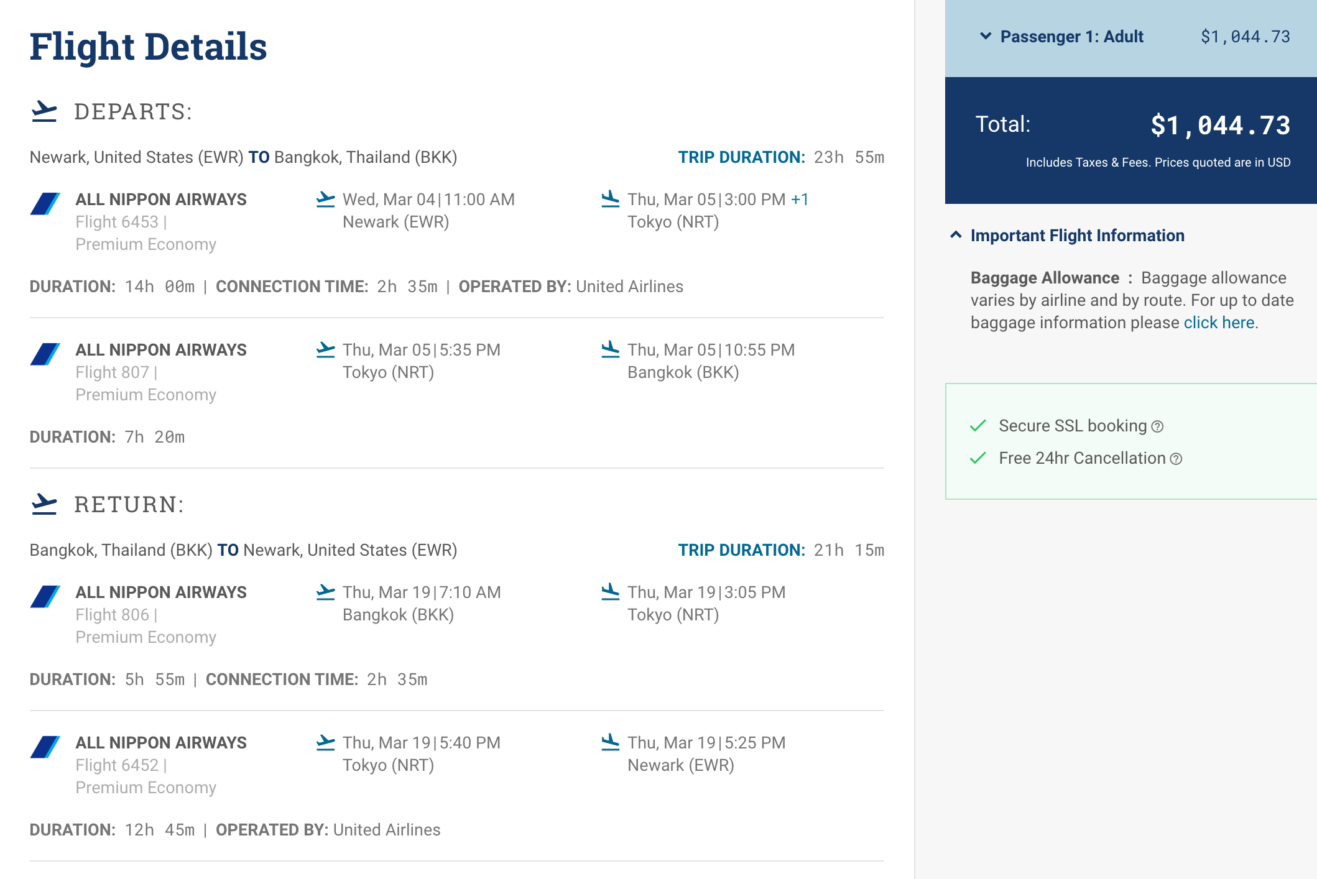Screen dimensions: 1317x879
Task: Click ANA logo for Flight 806
Action: point(45,597)
